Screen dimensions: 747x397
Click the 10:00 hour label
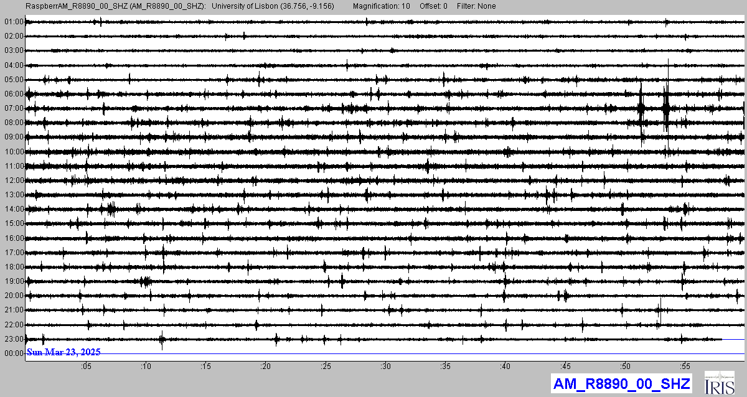(14, 152)
